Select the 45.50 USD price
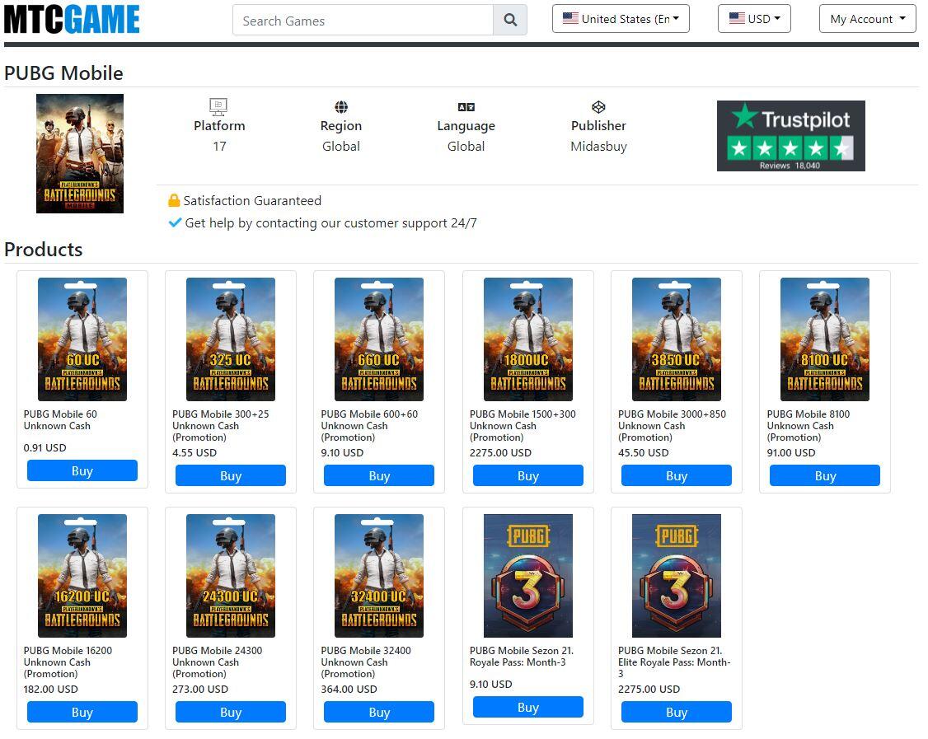 pyautogui.click(x=644, y=452)
